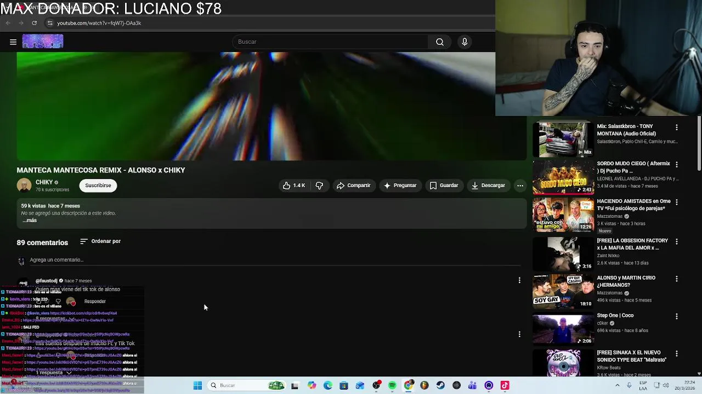This screenshot has width=702, height=394.
Task: Open options menu for @faustodj comment
Action: [519, 280]
